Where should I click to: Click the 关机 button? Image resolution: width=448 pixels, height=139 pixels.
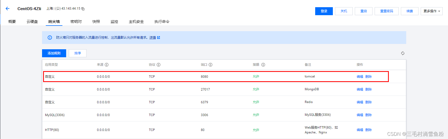(344, 11)
